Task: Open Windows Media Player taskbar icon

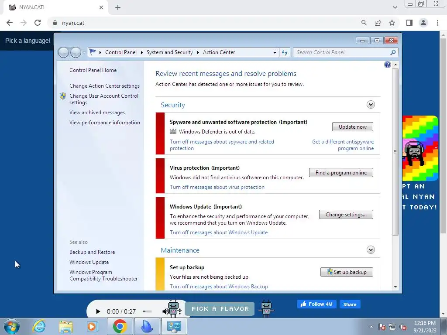Action: (93, 326)
